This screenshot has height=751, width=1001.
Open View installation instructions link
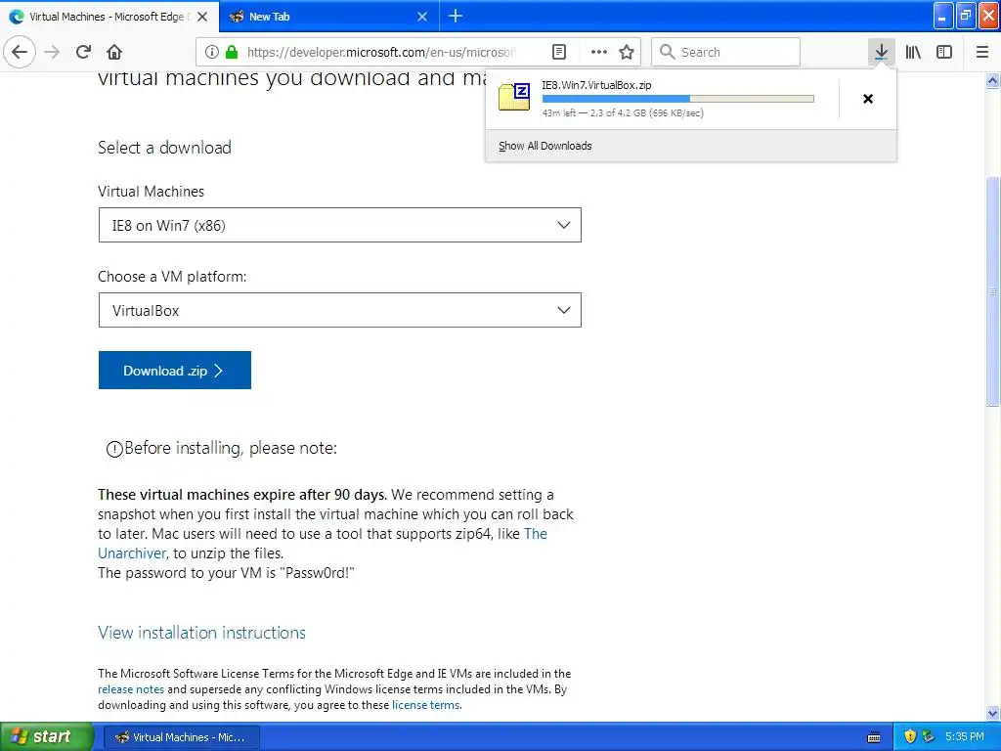click(201, 633)
